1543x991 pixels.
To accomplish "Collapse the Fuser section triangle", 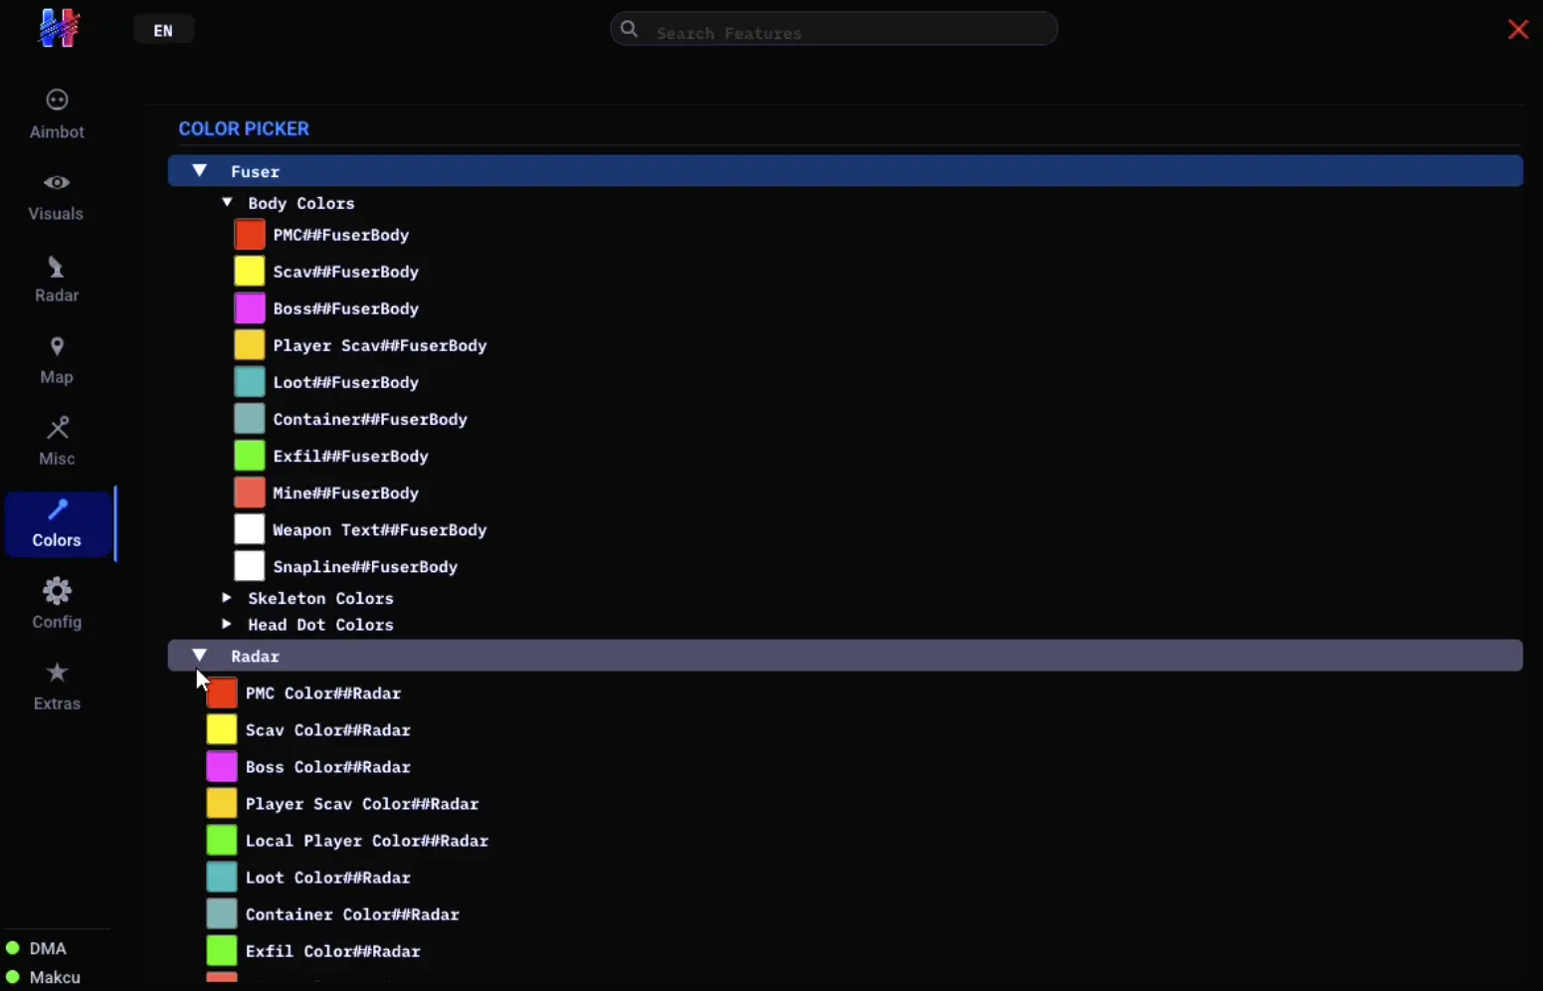I will coord(199,170).
